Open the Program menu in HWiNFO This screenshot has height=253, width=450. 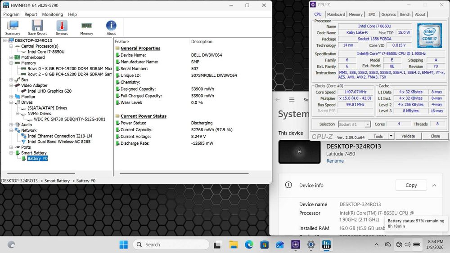point(12,14)
